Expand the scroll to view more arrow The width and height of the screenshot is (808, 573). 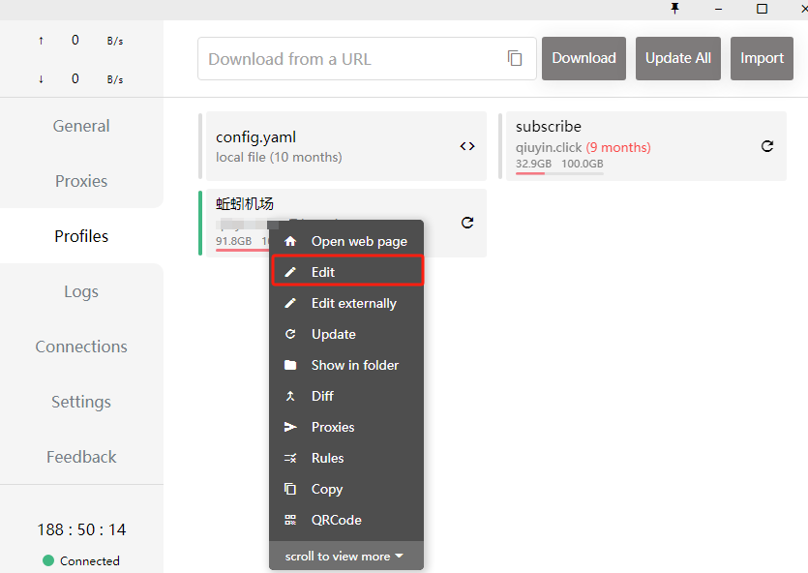pos(399,557)
